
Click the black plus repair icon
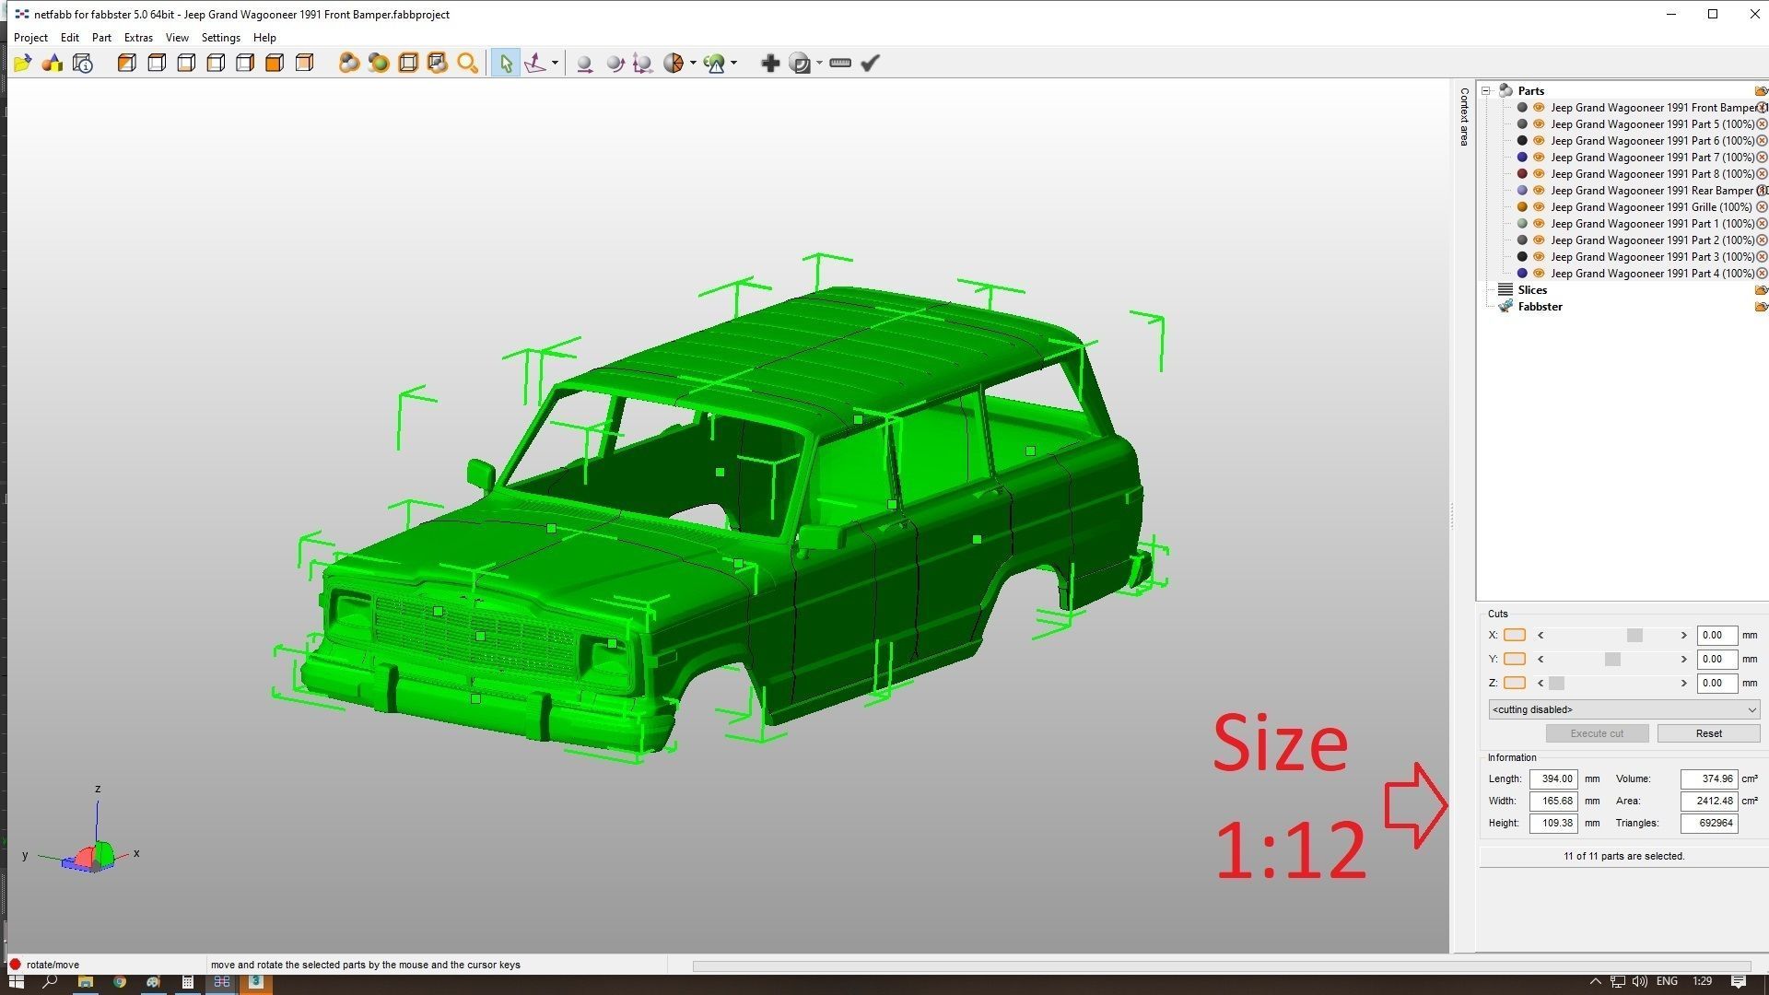click(x=770, y=63)
